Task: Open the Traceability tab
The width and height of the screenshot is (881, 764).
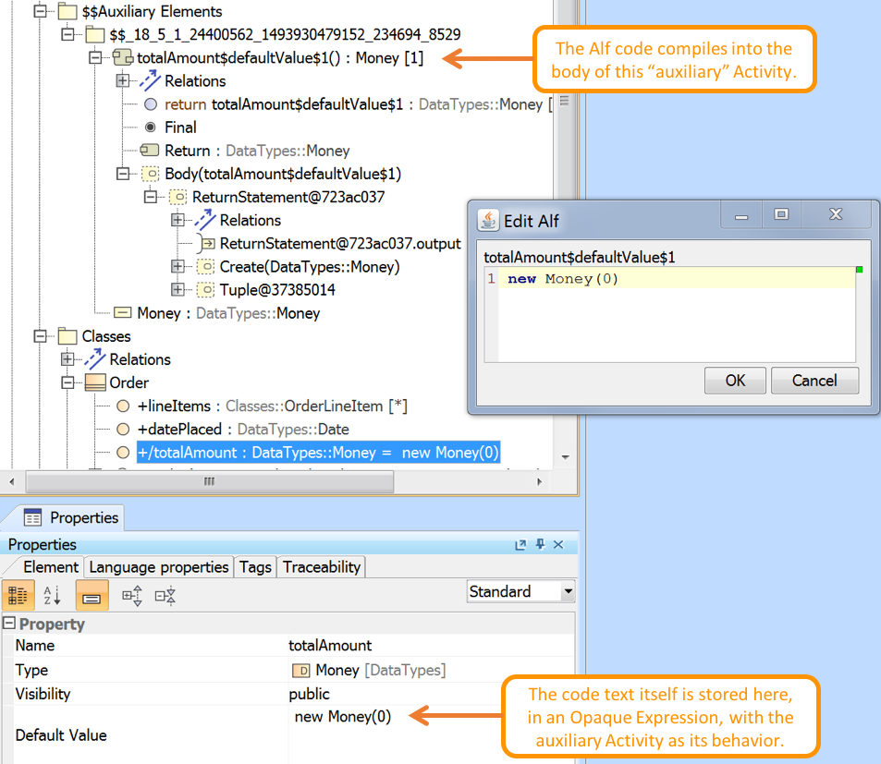Action: coord(322,567)
